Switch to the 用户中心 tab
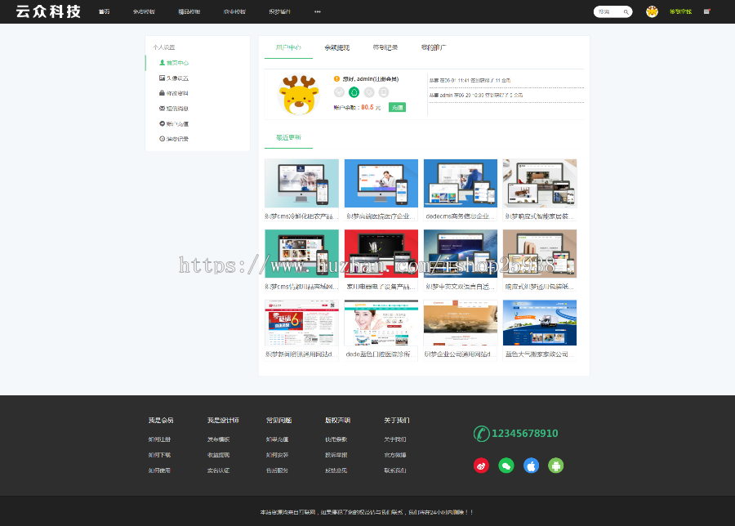Image resolution: width=735 pixels, height=526 pixels. tap(288, 47)
